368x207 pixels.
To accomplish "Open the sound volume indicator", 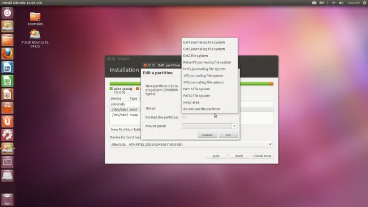I will (341, 3).
